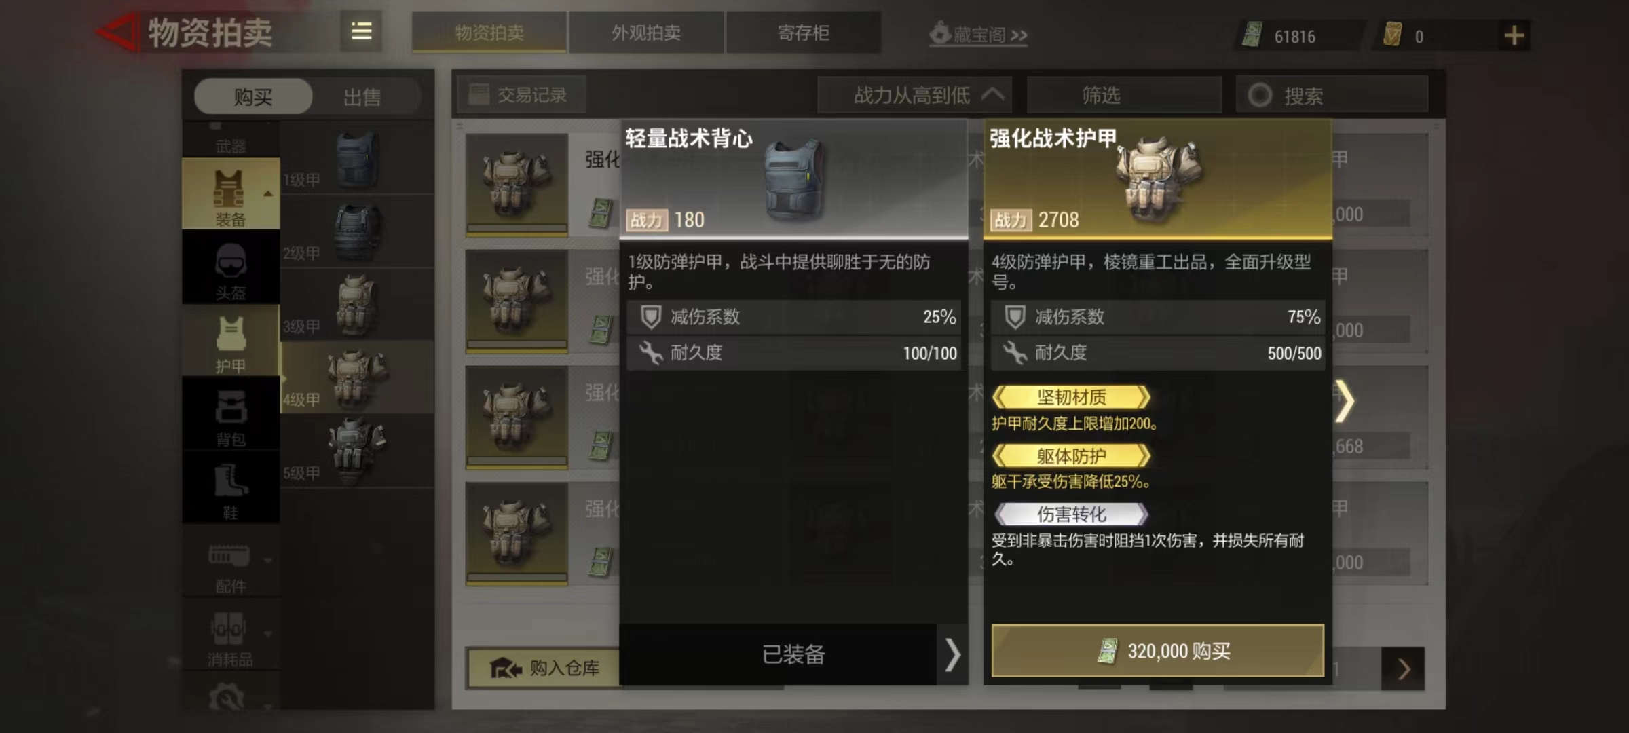The height and width of the screenshot is (733, 1629).
Task: Choose the 1级甲 armor level entry
Action: pos(357,159)
